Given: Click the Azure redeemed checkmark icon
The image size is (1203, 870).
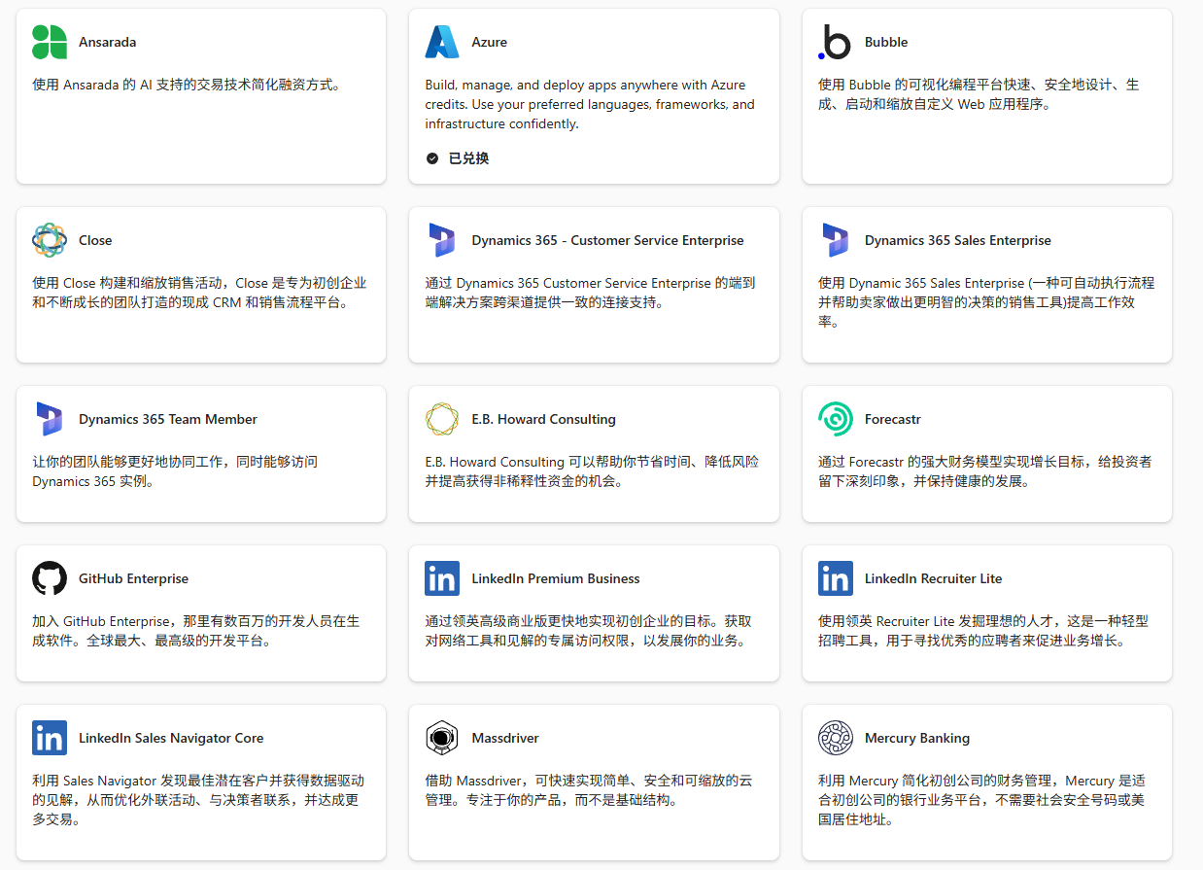Looking at the screenshot, I should point(432,158).
